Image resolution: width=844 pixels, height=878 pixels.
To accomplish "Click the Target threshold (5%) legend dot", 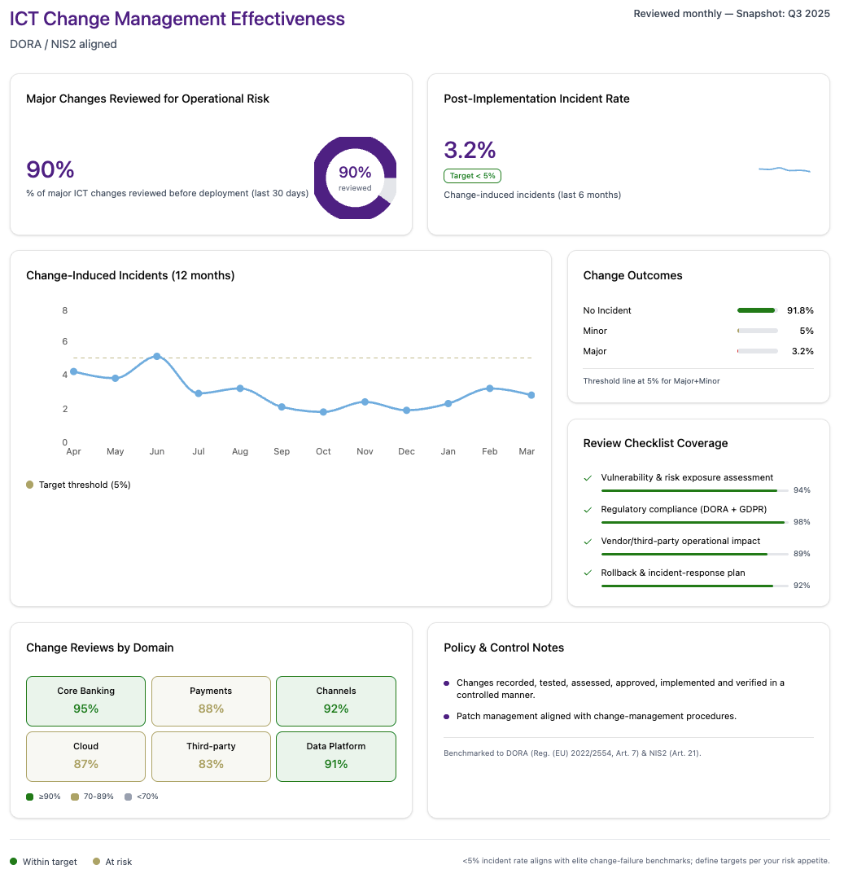I will (x=29, y=485).
